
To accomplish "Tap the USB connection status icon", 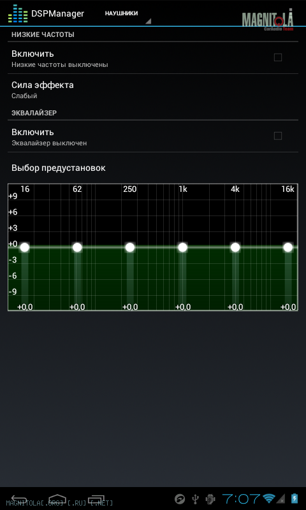I will tap(196, 499).
